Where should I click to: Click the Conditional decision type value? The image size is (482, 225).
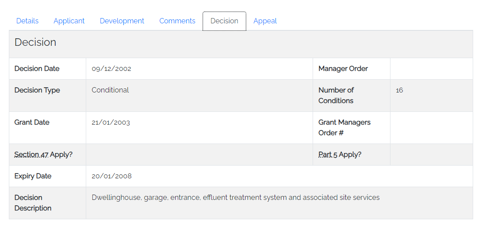111,90
